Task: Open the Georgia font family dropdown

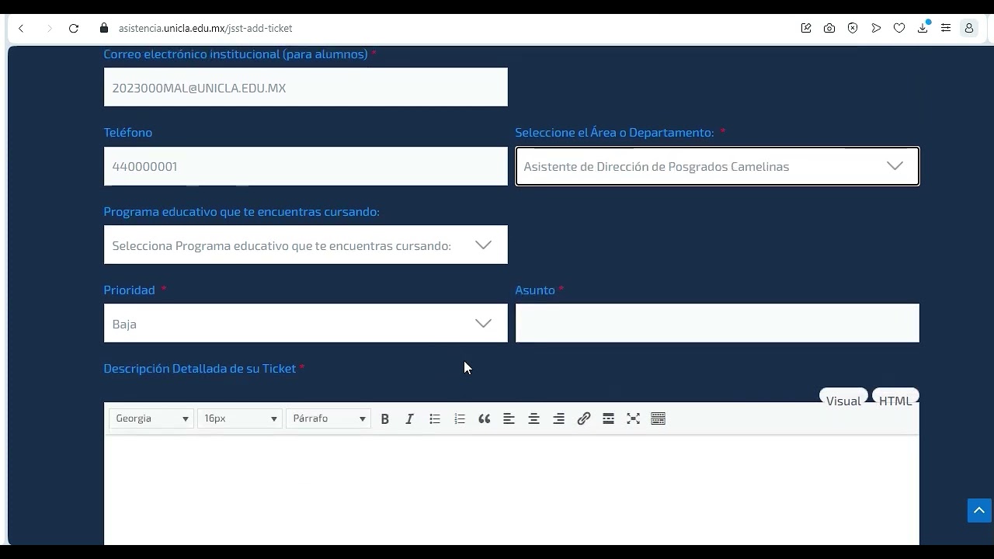Action: point(151,418)
